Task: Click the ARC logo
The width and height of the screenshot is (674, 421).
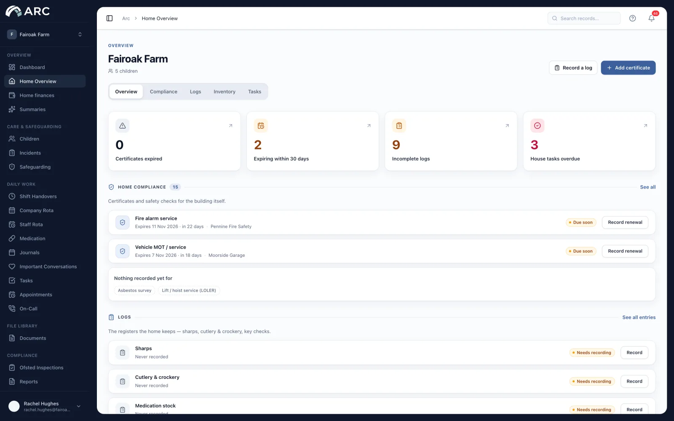Action: [x=28, y=11]
